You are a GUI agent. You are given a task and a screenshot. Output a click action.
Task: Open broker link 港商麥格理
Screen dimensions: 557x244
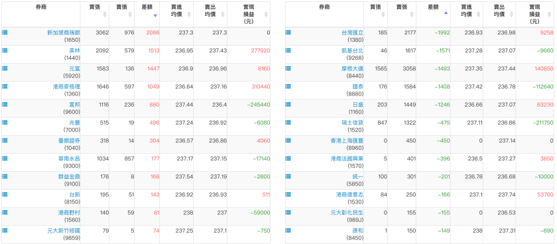[66, 87]
